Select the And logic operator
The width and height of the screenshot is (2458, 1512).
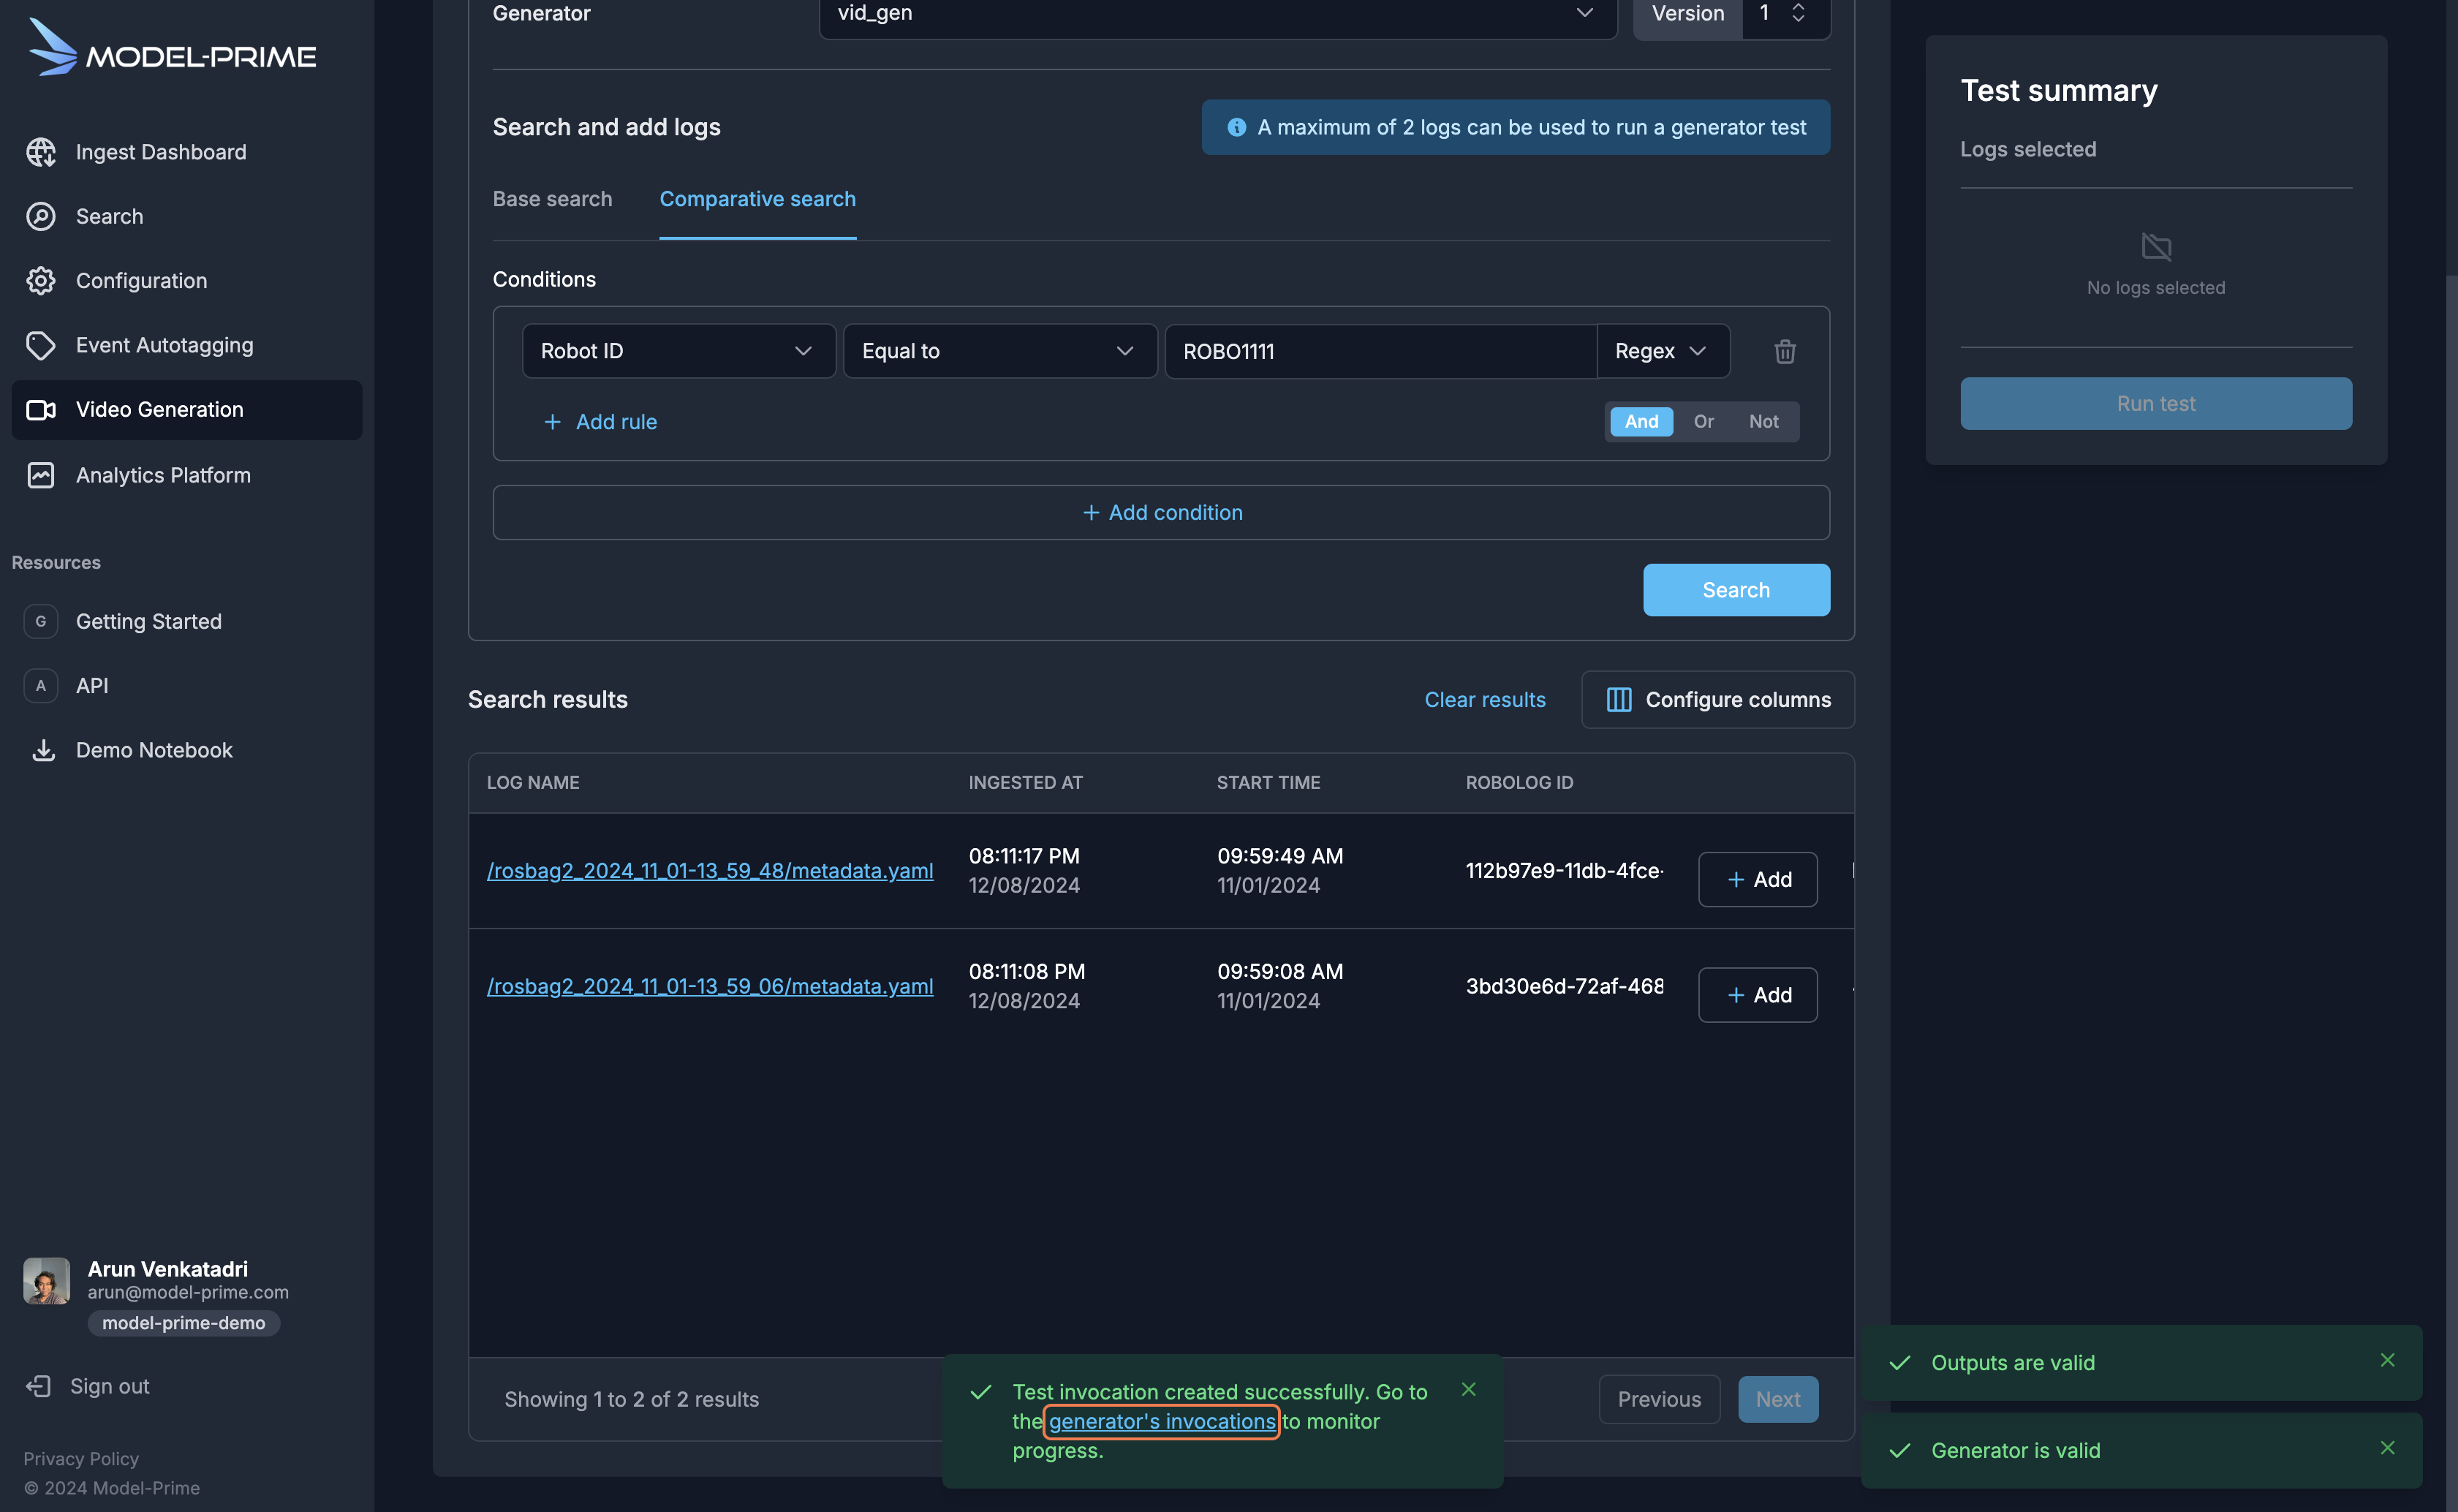[1641, 422]
